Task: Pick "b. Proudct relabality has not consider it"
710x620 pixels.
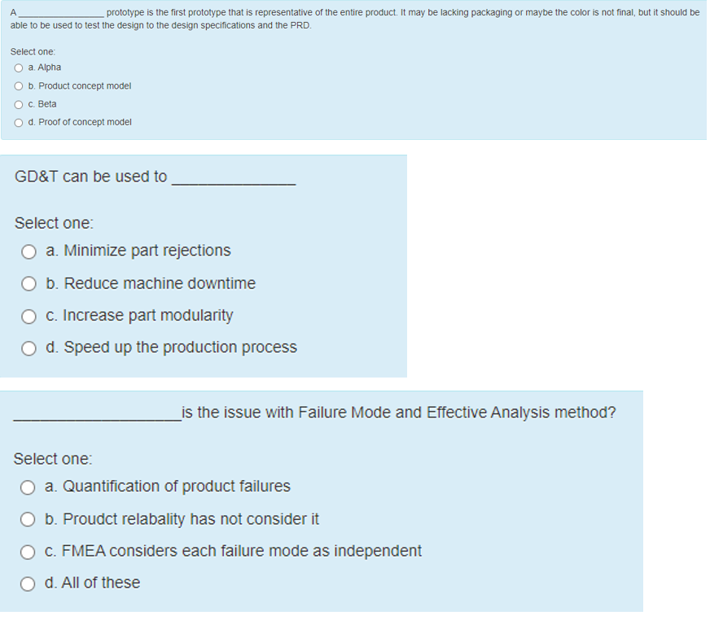Action: click(27, 519)
